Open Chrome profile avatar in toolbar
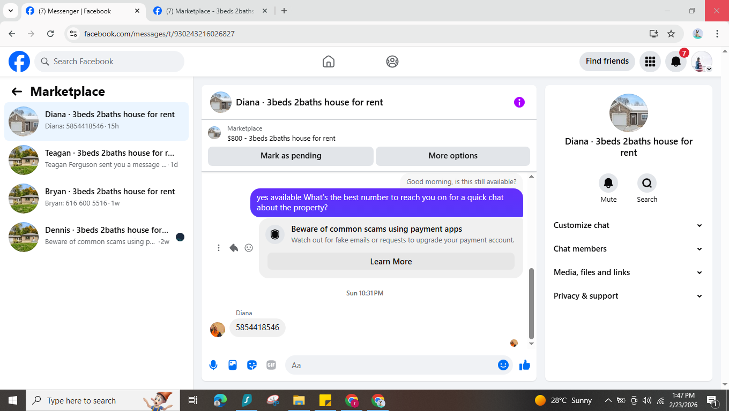Viewport: 729px width, 411px height. tap(697, 34)
